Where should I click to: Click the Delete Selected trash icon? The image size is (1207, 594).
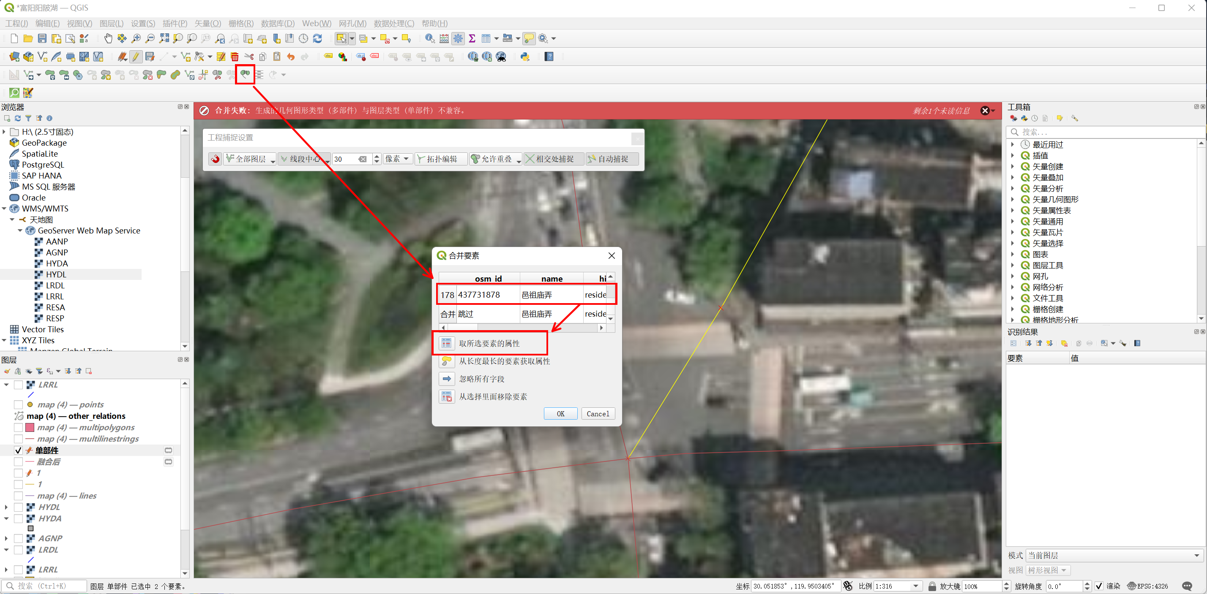coord(235,57)
